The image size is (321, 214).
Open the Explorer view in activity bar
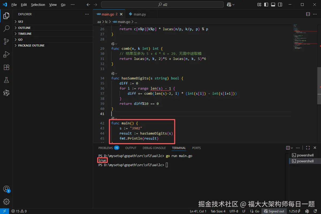click(x=6, y=16)
